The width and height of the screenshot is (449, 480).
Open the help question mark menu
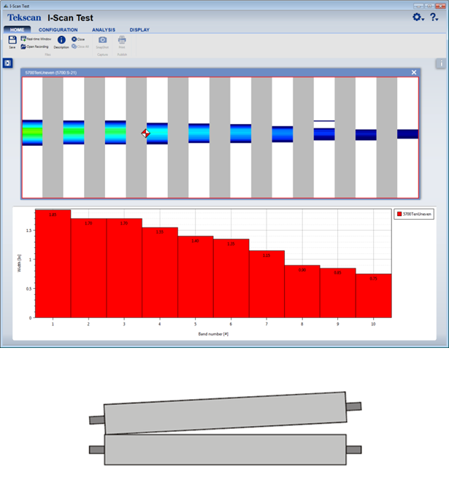[434, 17]
